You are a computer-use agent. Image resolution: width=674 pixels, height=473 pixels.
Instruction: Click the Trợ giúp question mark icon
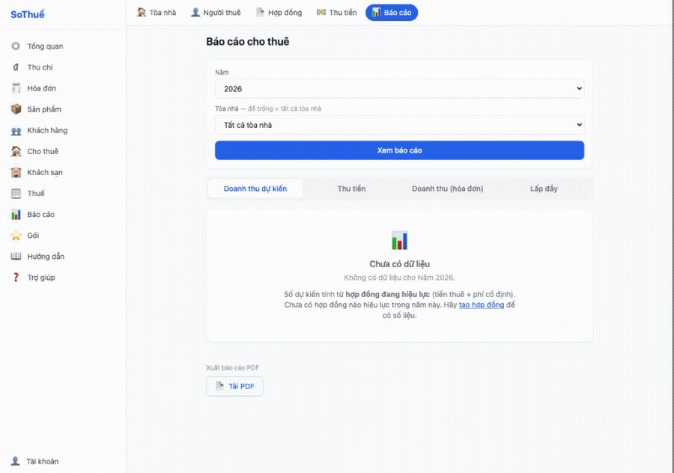click(16, 278)
